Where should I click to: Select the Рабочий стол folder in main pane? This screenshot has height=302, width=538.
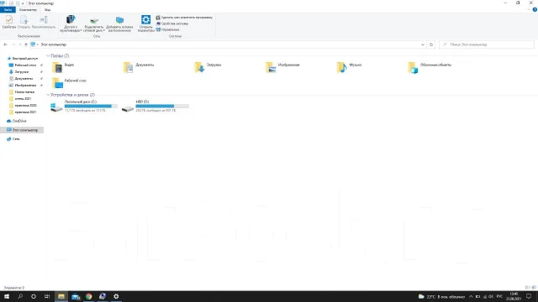pyautogui.click(x=69, y=83)
